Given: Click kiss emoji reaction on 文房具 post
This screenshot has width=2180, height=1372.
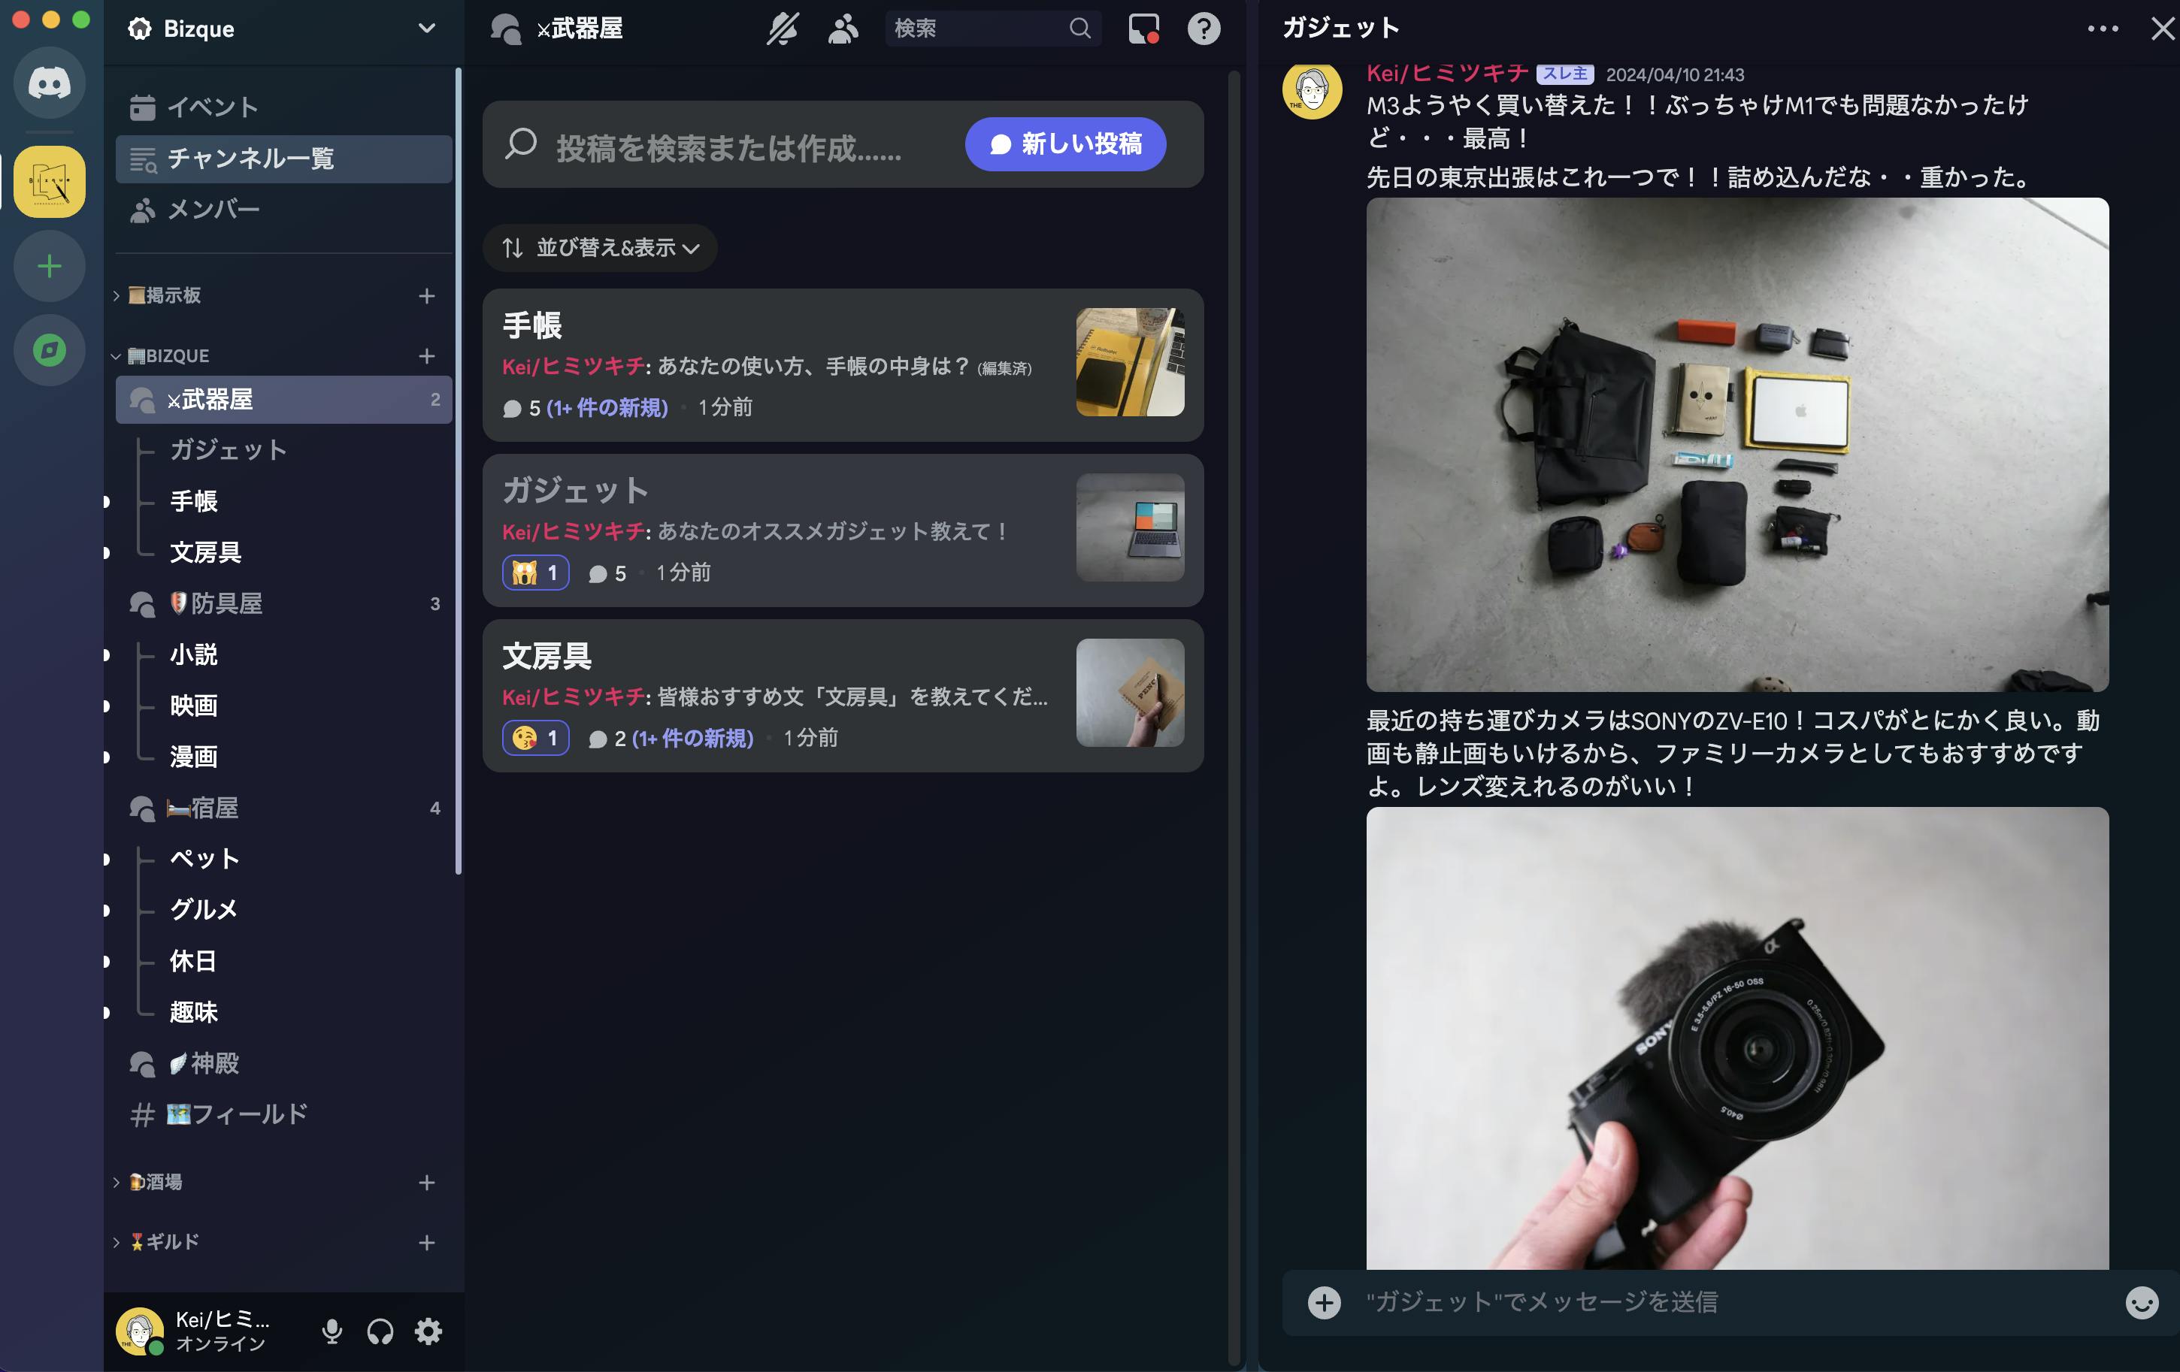Looking at the screenshot, I should point(536,738).
